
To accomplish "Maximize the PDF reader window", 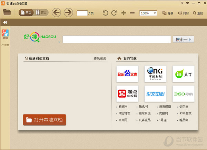I will tap(199, 3).
